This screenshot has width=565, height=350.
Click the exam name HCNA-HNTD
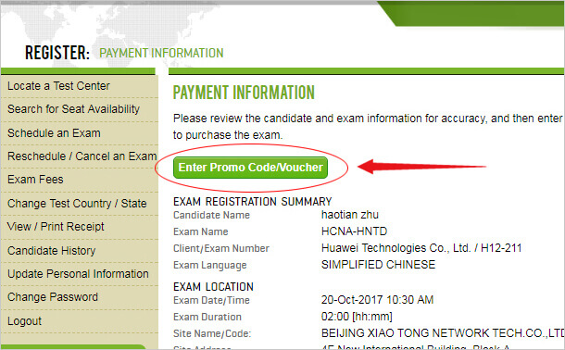coord(354,231)
